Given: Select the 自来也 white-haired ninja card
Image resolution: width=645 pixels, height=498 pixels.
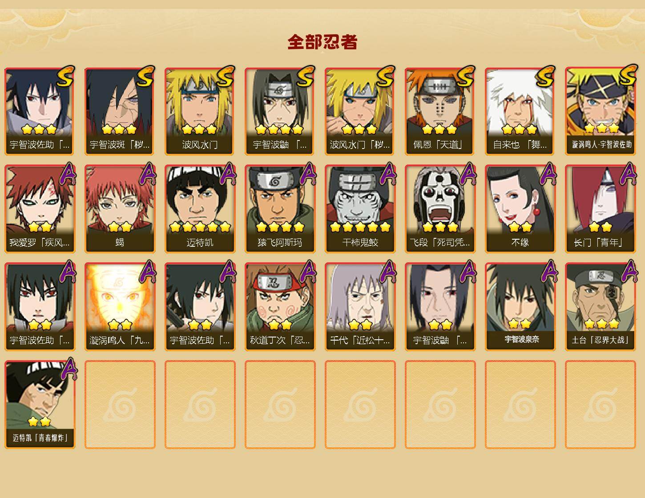Looking at the screenshot, I should click(x=520, y=111).
